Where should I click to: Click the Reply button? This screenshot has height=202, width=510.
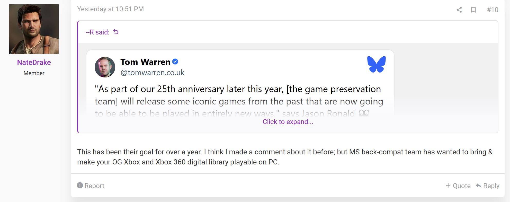coord(491,186)
